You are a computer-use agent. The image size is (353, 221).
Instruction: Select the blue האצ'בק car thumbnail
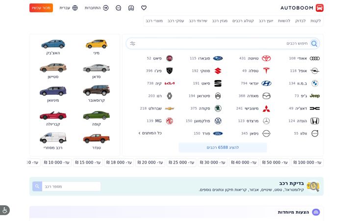pos(53,44)
